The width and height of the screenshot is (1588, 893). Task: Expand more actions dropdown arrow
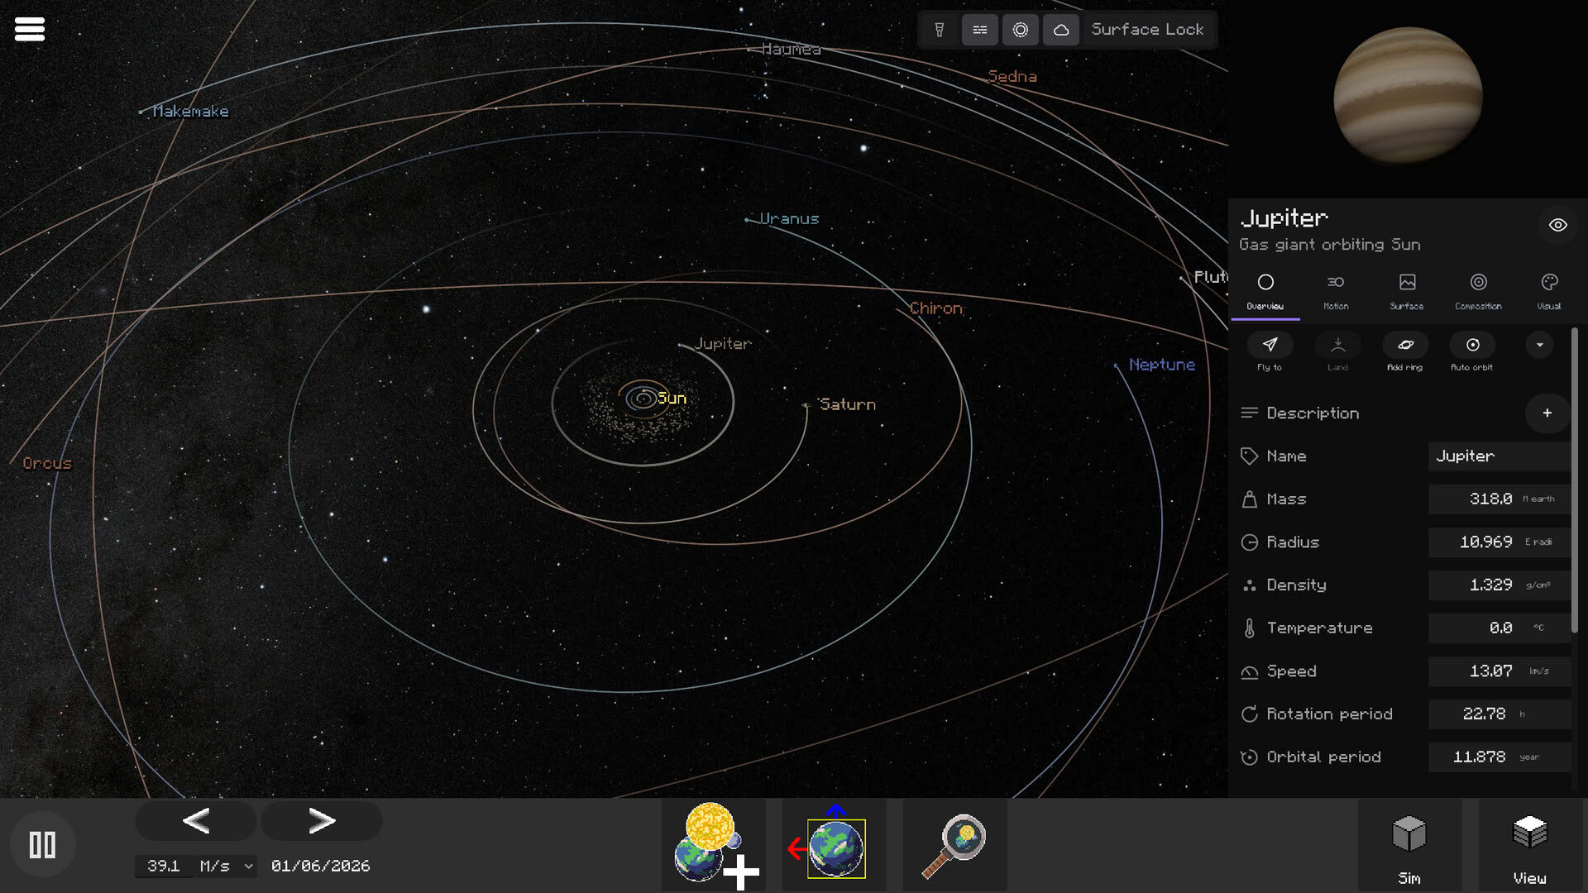click(x=1539, y=345)
